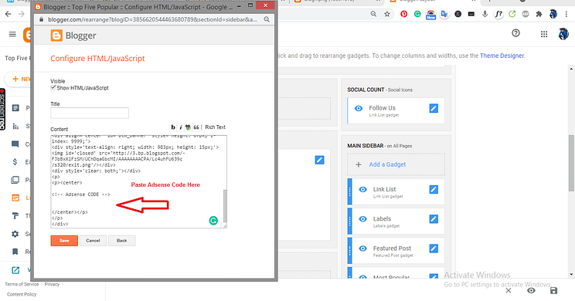575x301 pixels.
Task: Open Settings gear in Blogger sidebar
Action: click(x=15, y=234)
